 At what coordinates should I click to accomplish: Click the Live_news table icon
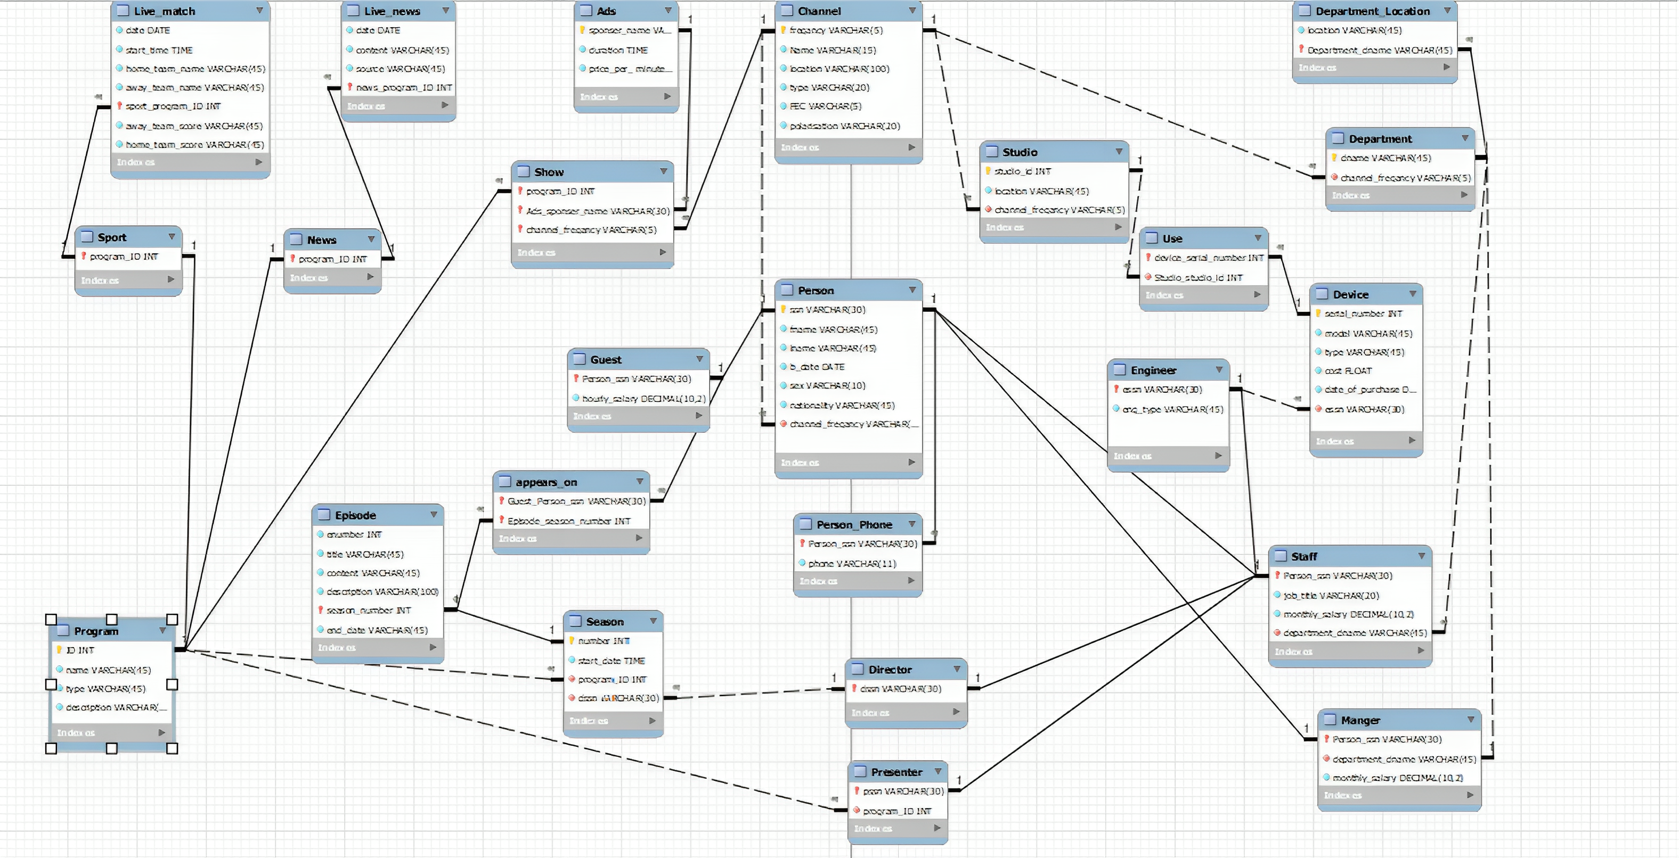click(x=353, y=11)
